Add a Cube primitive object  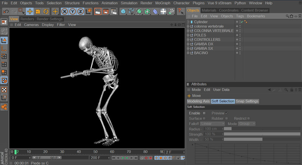point(123,11)
